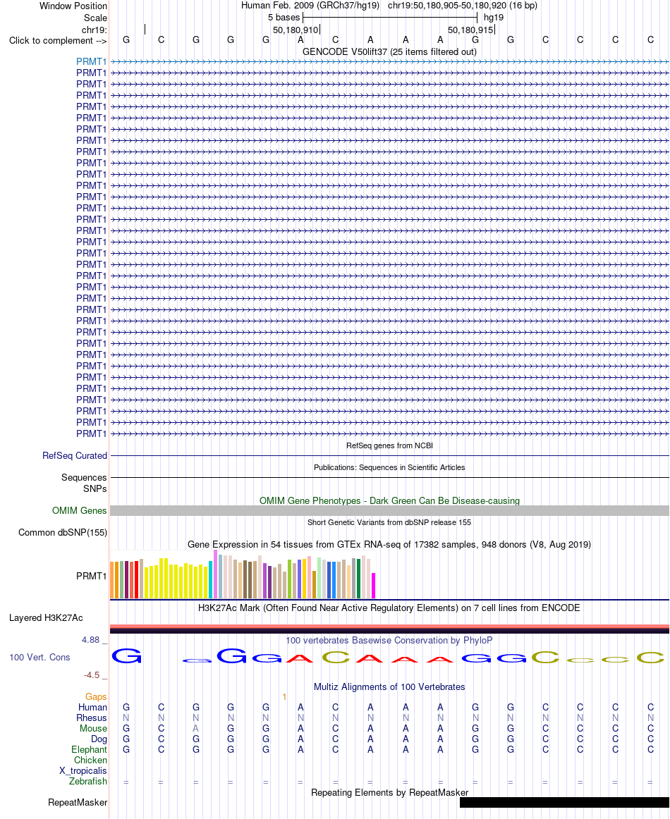Open '100 vertebrates Basewise Conservation by PhyloP' title
The image size is (670, 819).
[x=389, y=641]
